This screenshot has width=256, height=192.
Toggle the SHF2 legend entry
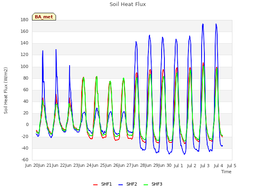(x=128, y=184)
